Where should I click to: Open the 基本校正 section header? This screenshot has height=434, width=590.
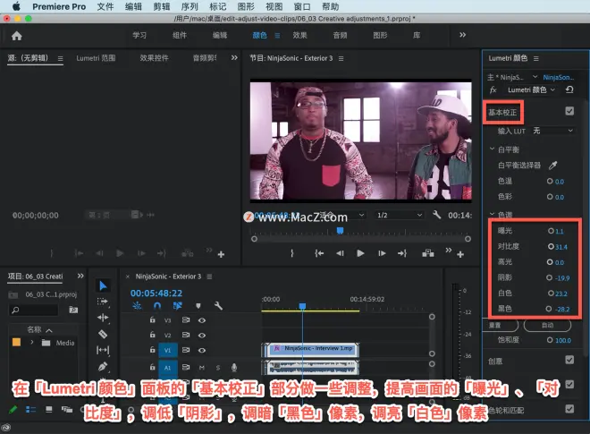pyautogui.click(x=502, y=112)
